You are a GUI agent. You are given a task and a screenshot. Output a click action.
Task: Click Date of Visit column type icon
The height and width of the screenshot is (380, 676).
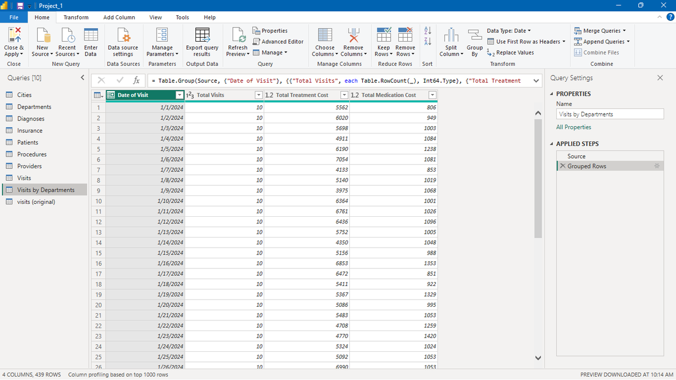pyautogui.click(x=111, y=95)
